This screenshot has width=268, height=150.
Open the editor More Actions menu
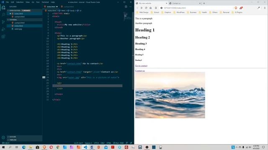(x=130, y=7)
